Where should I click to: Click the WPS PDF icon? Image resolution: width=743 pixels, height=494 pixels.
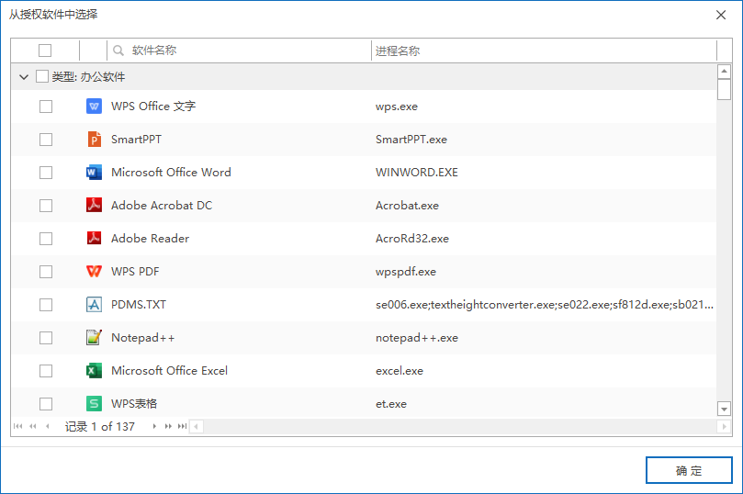(x=94, y=272)
